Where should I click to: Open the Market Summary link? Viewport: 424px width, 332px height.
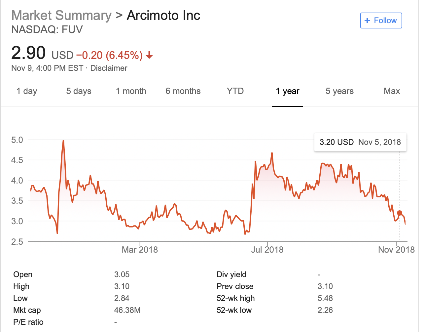pyautogui.click(x=61, y=15)
